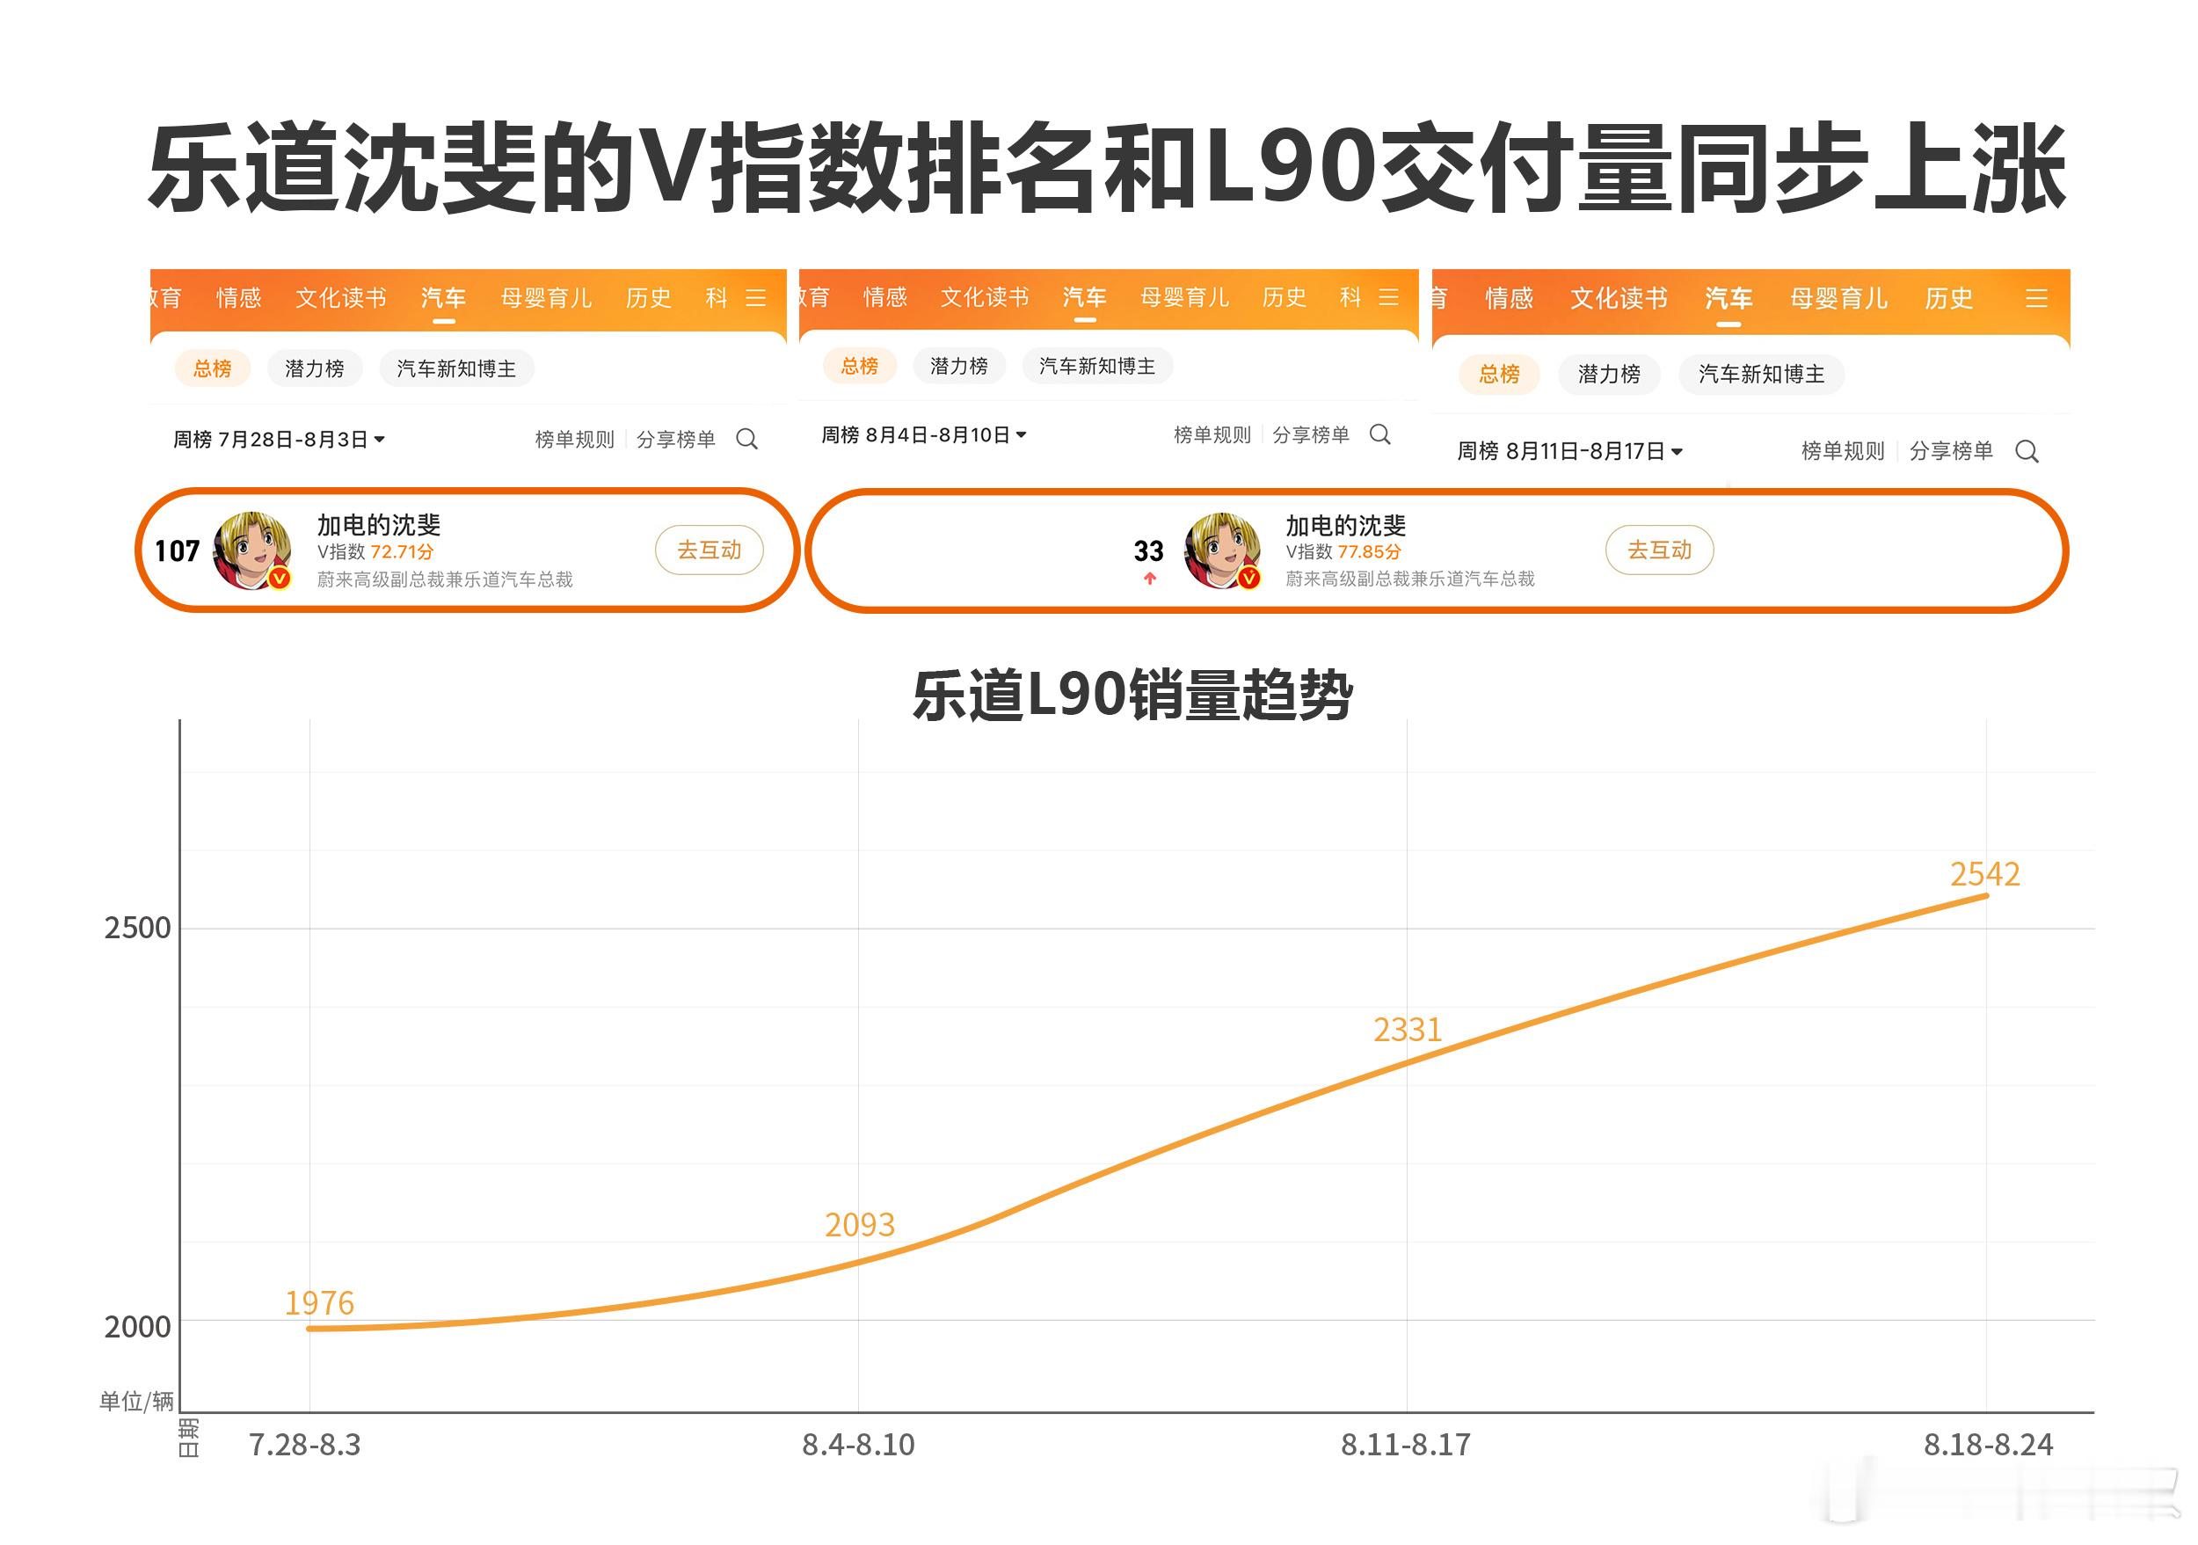This screenshot has width=2198, height=1545.
Task: Choose 汽车新知博主 chip in middle panel
Action: coord(1097,366)
